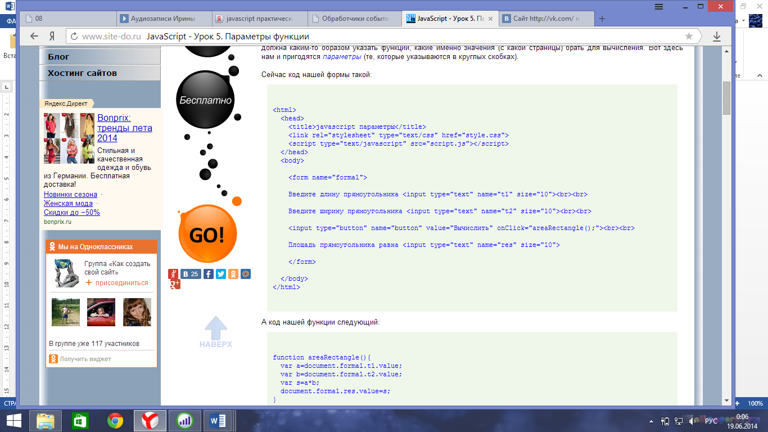Share on Odnoklassniki orange icon
The width and height of the screenshot is (768, 432).
(x=233, y=274)
